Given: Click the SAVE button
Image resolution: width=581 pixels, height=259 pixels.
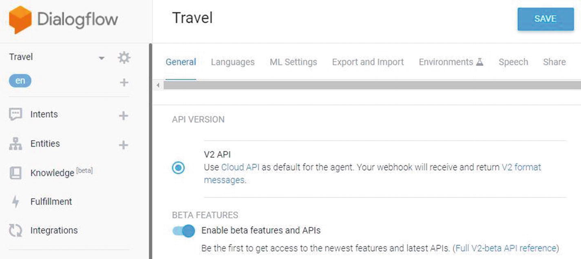Looking at the screenshot, I should (x=546, y=19).
